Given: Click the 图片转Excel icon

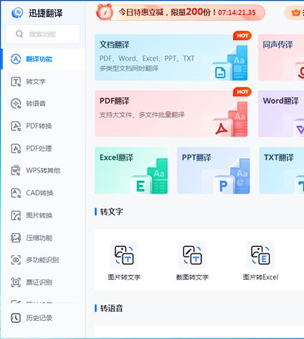Looking at the screenshot, I should click(260, 255).
